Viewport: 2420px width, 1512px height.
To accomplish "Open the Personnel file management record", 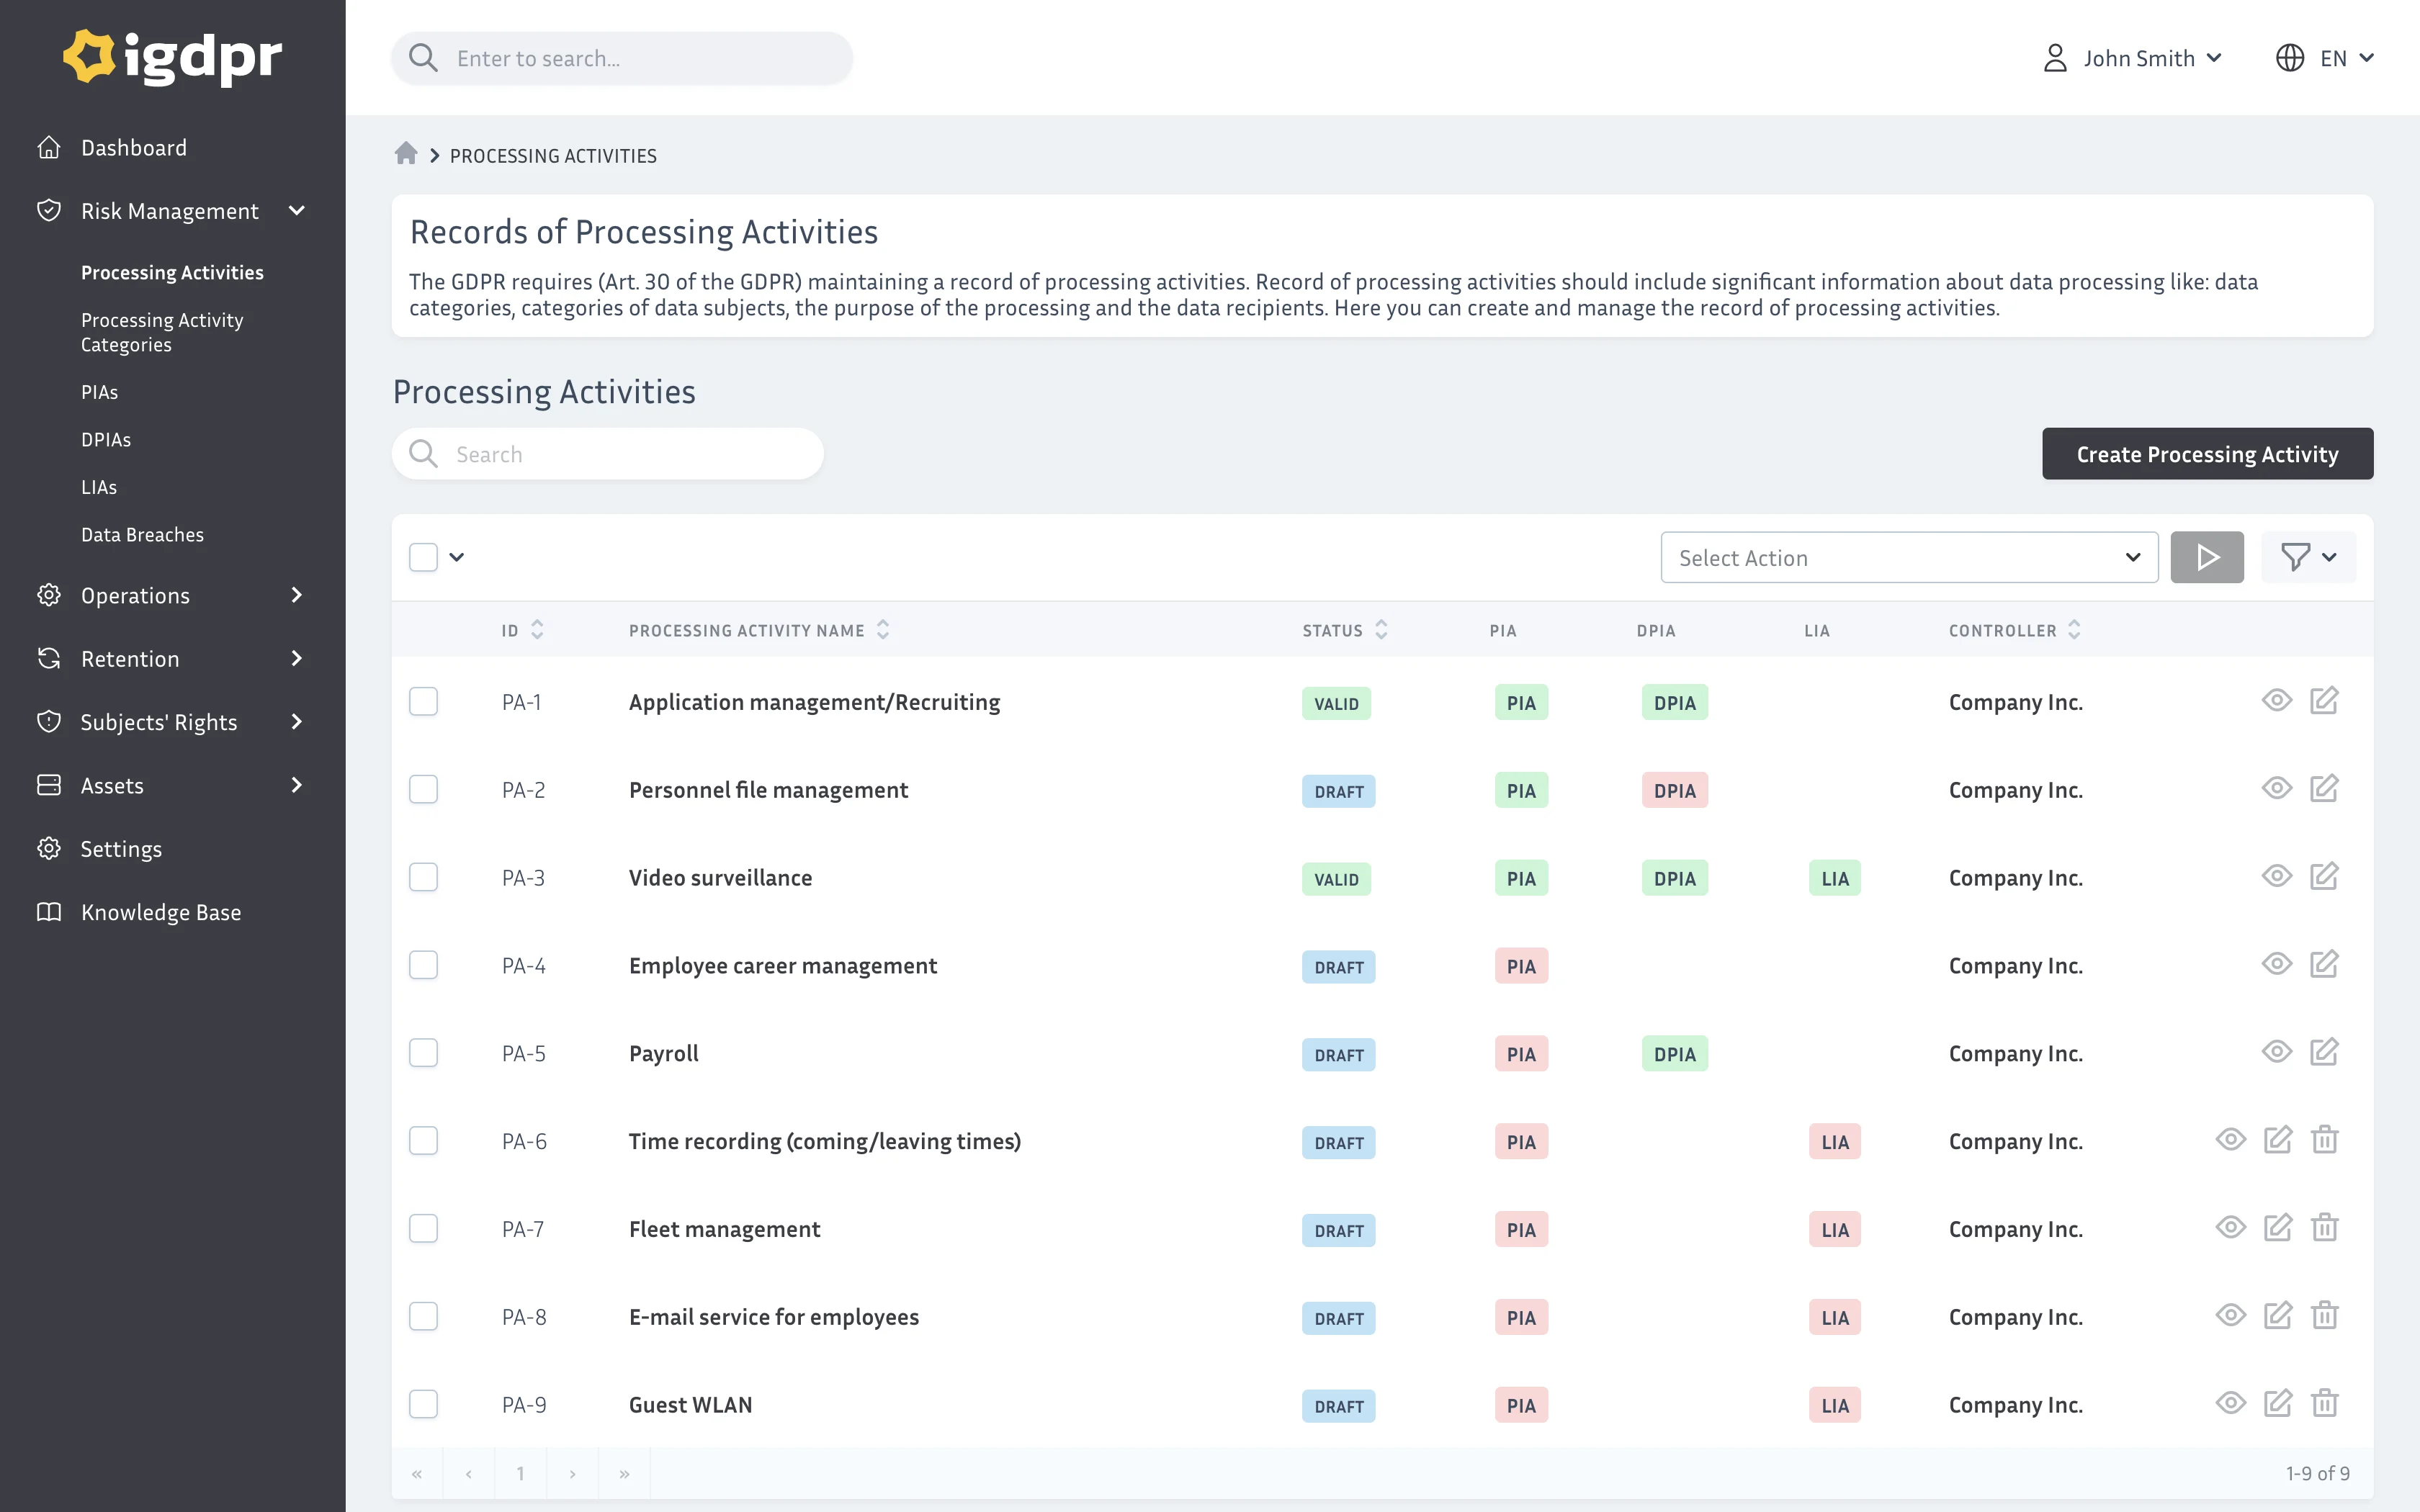I will tap(768, 789).
